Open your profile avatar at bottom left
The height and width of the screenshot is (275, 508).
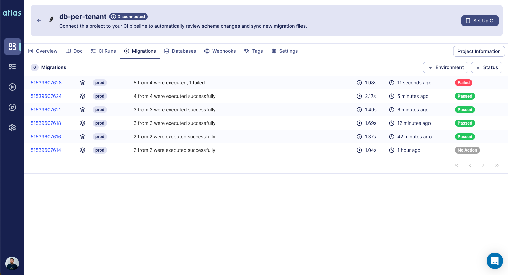coord(12,263)
